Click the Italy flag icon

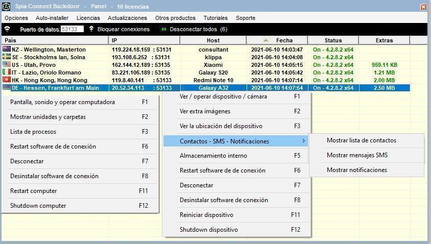(x=7, y=72)
